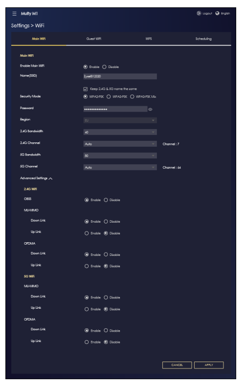Click the globe language icon

pyautogui.click(x=218, y=13)
